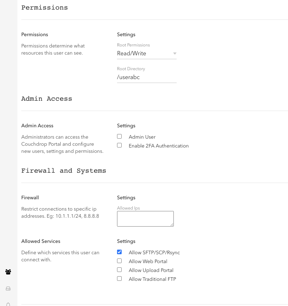Enable the Allow Traditional FTP option
The height and width of the screenshot is (306, 288).
(119, 278)
